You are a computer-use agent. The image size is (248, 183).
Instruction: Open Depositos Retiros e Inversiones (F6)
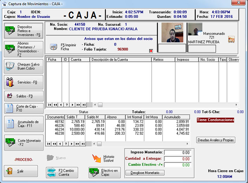24,31
